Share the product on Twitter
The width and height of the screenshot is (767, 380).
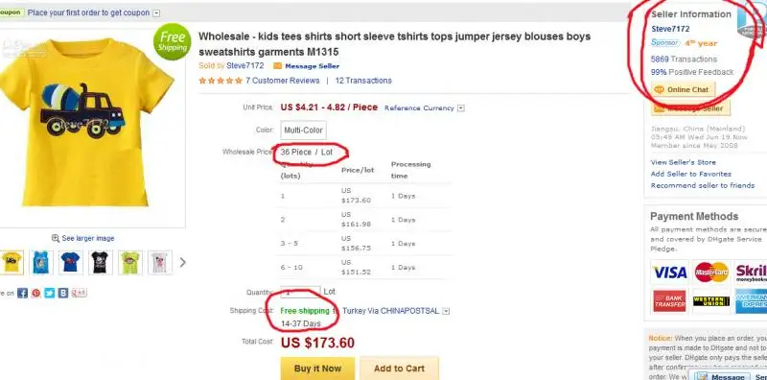[50, 293]
